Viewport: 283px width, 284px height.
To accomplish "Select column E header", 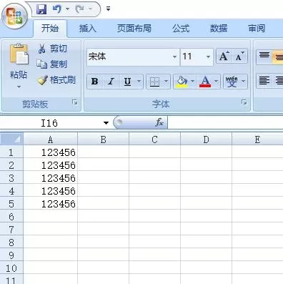I will [257, 139].
